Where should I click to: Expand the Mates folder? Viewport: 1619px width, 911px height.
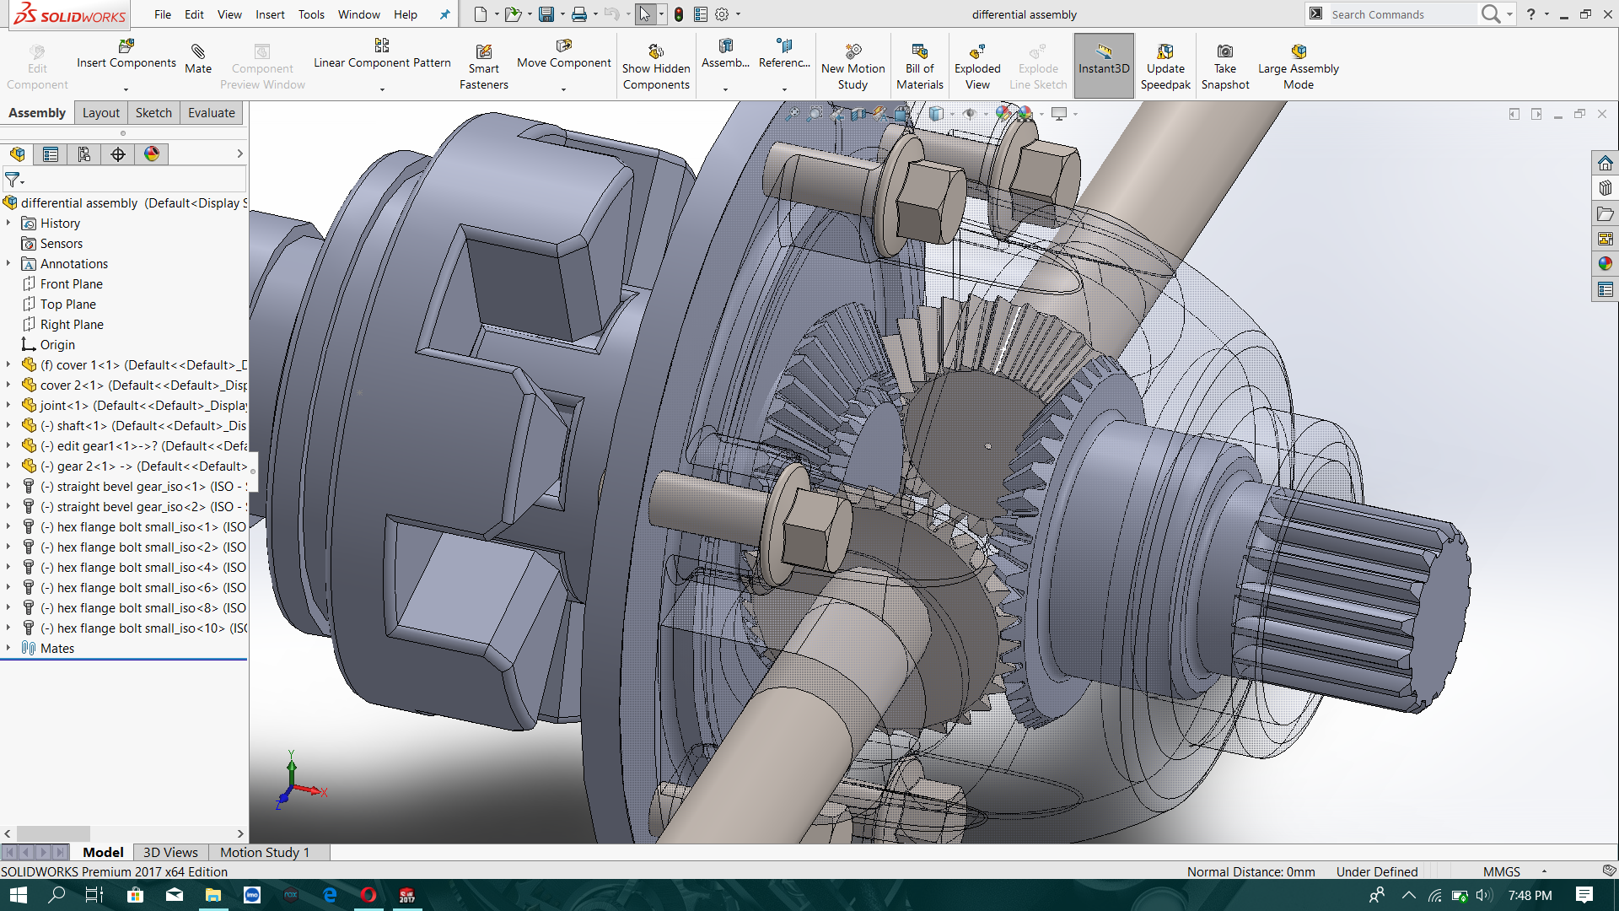coord(8,648)
